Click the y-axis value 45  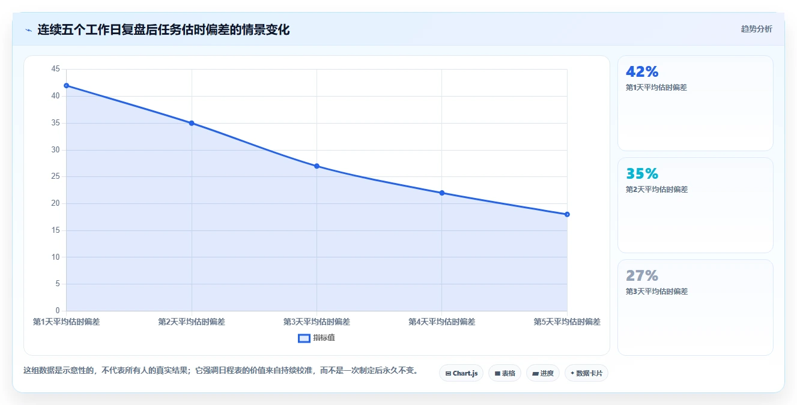55,69
